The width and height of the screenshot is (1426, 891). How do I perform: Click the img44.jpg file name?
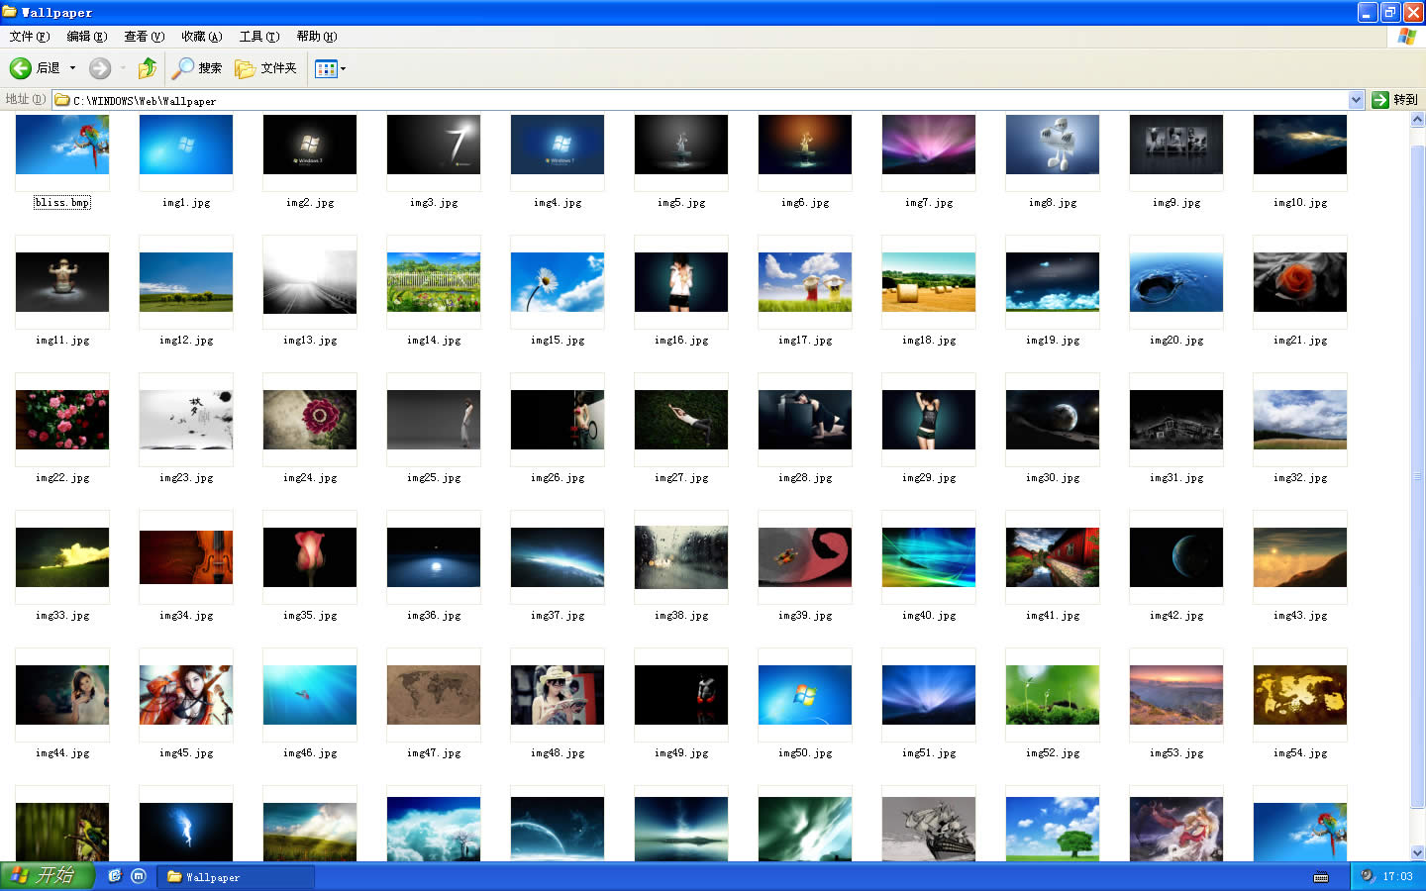[x=62, y=753]
